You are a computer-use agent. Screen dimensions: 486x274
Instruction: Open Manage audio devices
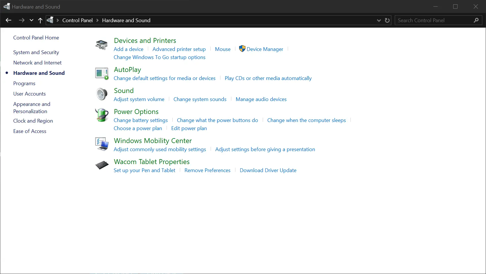(261, 99)
